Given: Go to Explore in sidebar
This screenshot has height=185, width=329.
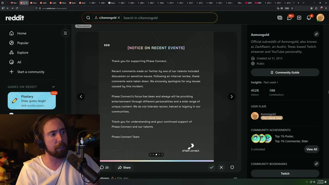Looking at the screenshot, I should pyautogui.click(x=23, y=52).
